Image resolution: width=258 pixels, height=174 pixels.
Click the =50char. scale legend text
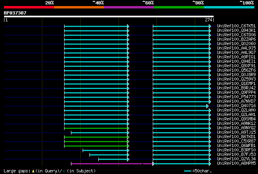click(x=202, y=171)
